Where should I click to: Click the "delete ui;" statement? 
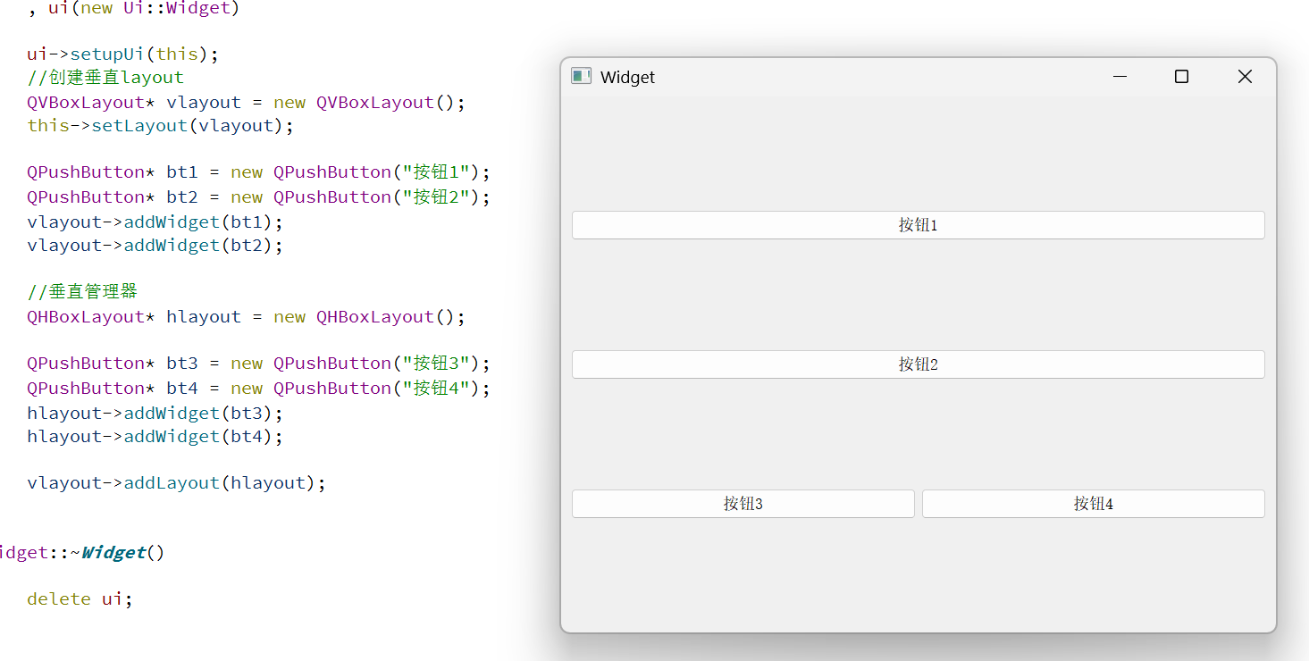[80, 599]
